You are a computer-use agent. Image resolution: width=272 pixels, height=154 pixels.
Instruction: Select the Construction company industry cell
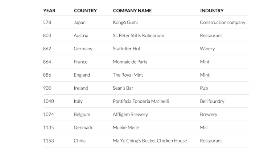(222, 22)
